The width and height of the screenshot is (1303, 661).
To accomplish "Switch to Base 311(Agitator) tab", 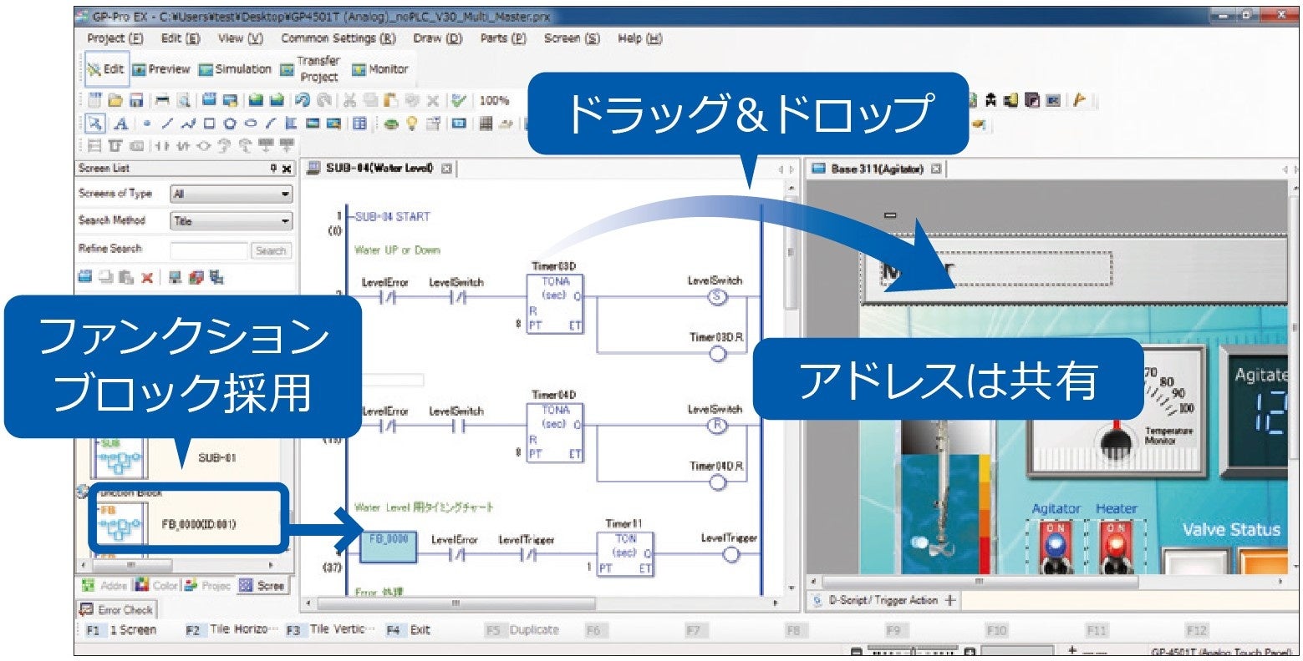I will pyautogui.click(x=877, y=169).
